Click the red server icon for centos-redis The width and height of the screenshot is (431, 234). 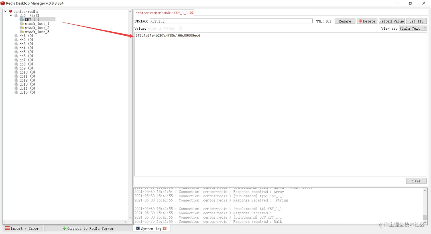[11, 11]
